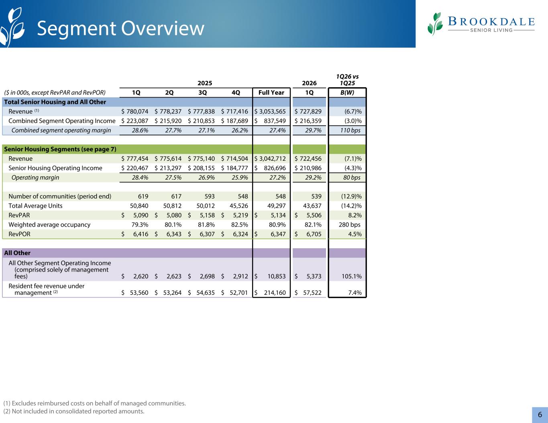
Task: Select footnote (2) Not included in consolidated amounts
Action: 74,411
